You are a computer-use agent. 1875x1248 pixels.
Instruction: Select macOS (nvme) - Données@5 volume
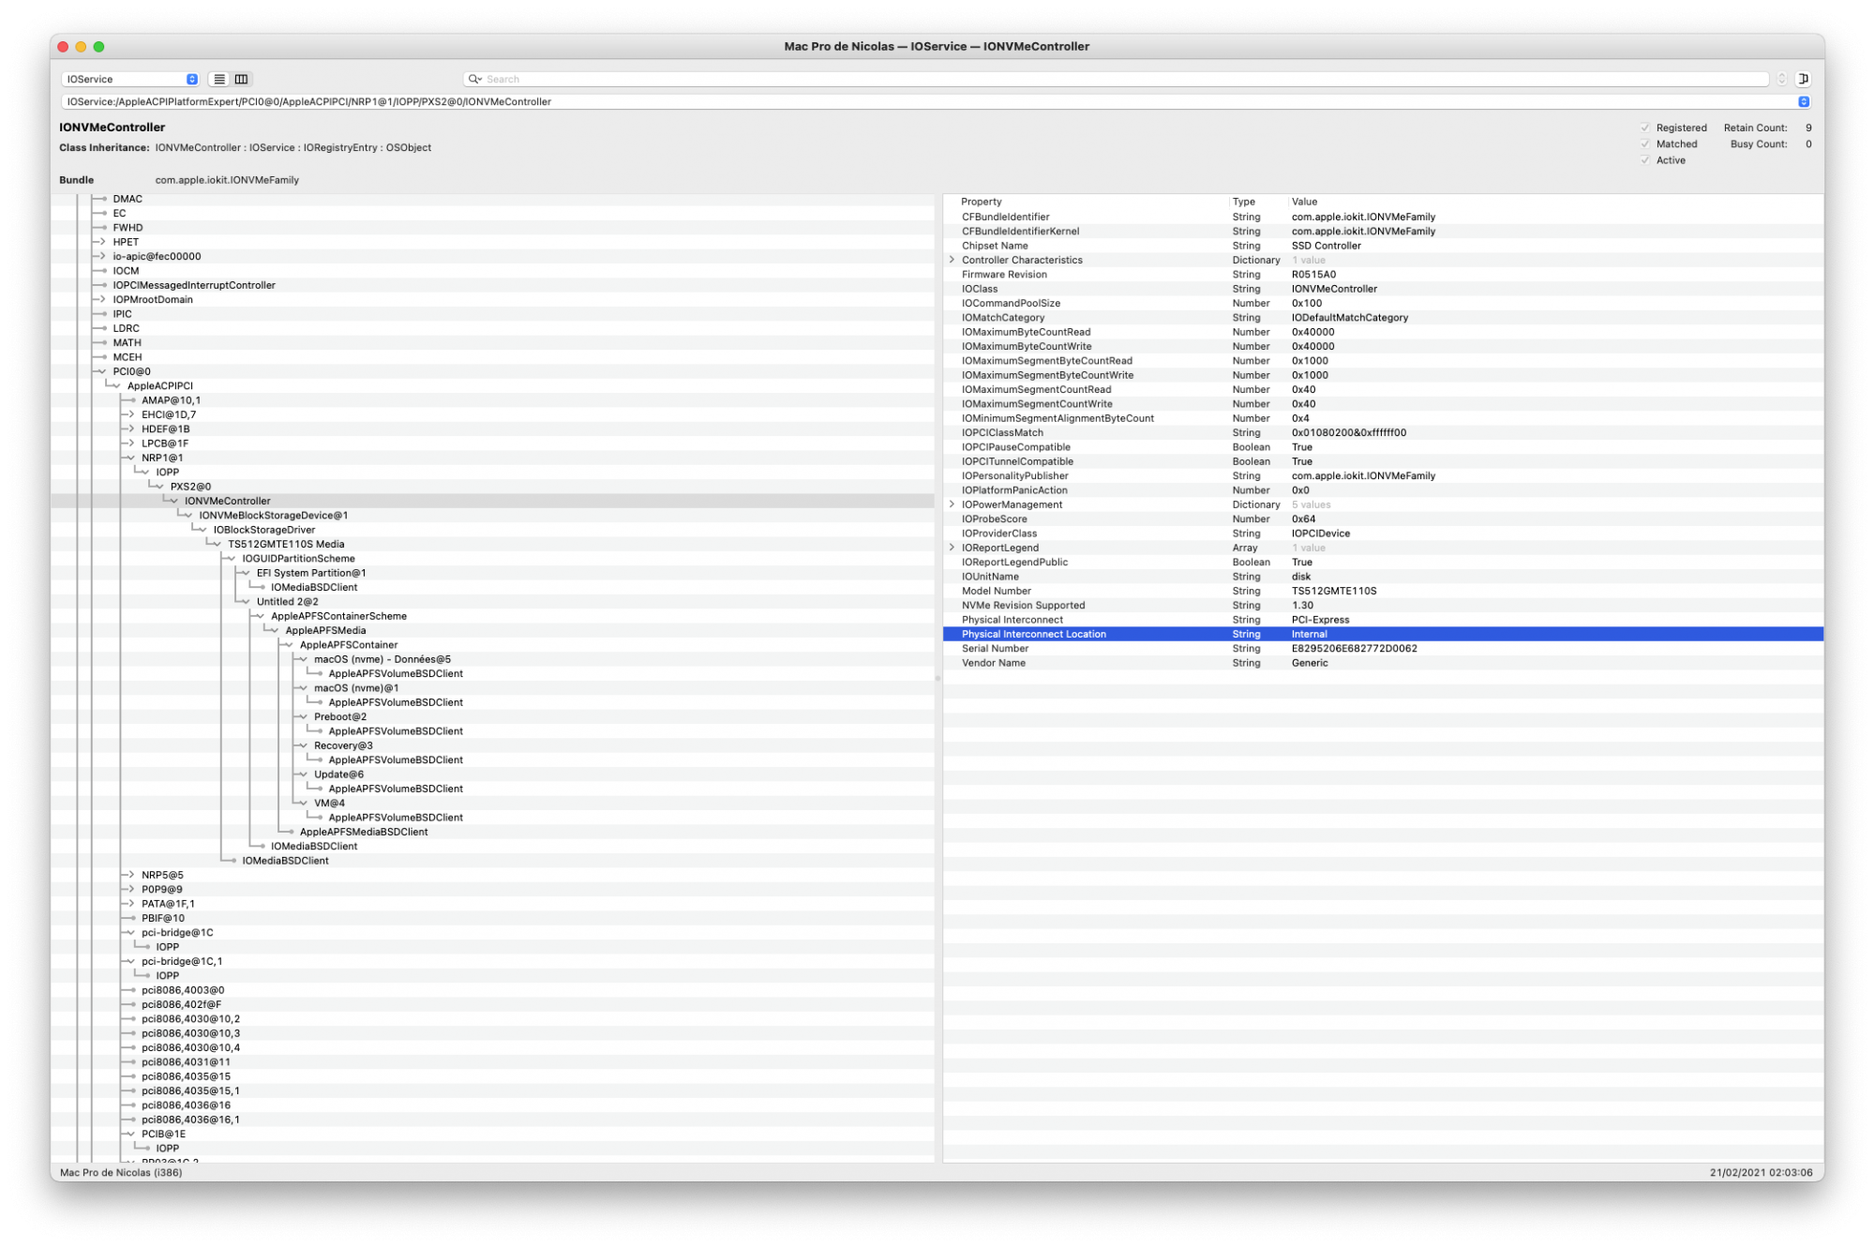coord(382,659)
